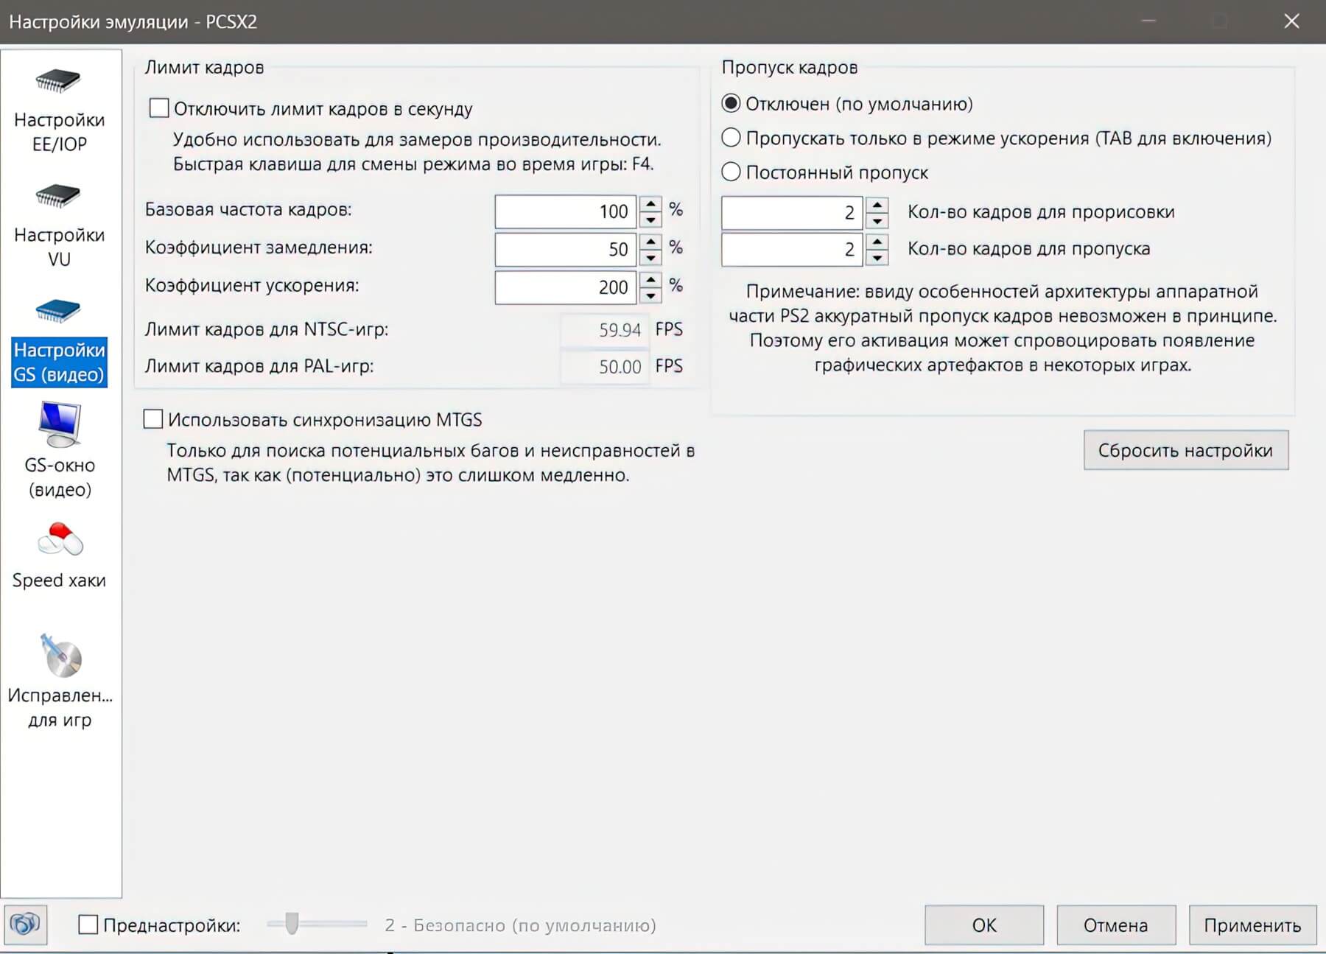Click the Преднастройки preset slider handle
This screenshot has height=954, width=1326.
pos(292,923)
